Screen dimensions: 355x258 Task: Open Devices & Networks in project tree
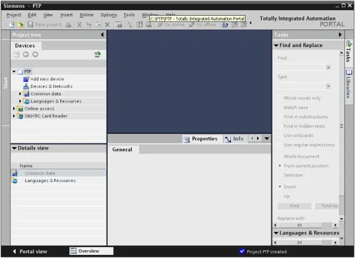(51, 86)
